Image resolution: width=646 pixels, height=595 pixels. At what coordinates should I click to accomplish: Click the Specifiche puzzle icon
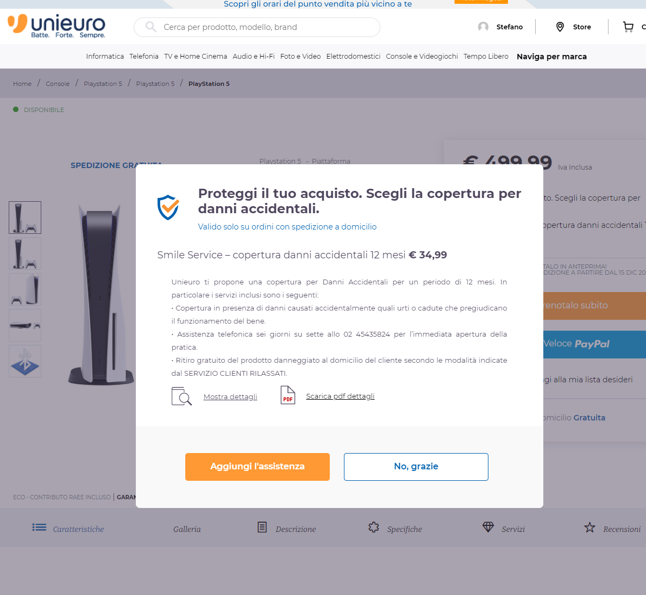374,527
